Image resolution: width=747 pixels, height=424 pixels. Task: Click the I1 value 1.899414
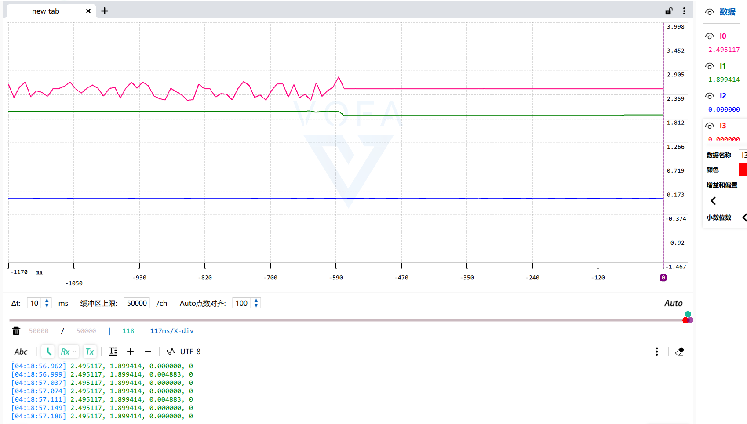point(724,80)
